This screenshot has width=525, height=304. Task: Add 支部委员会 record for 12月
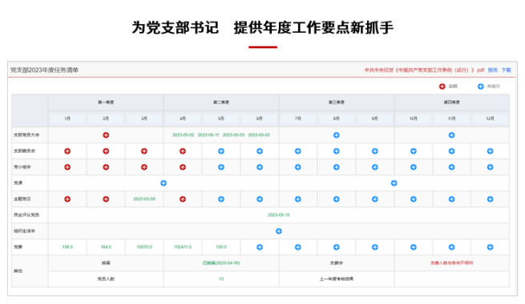tap(491, 151)
